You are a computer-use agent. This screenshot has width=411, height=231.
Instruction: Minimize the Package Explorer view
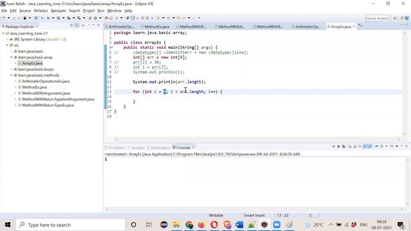point(94,25)
